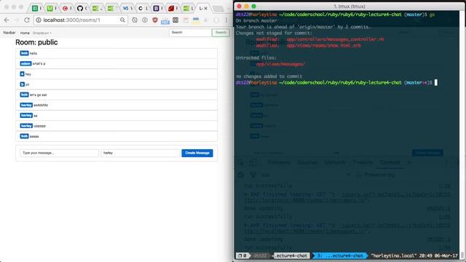The height and width of the screenshot is (262, 466).
Task: Click the 'a' badge beside hey
Action: coord(22,74)
